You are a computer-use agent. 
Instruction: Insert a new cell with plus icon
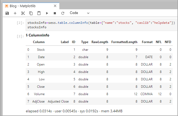click(15, 13)
